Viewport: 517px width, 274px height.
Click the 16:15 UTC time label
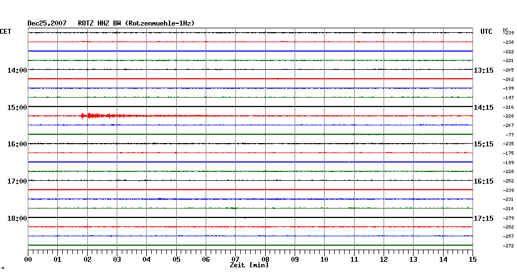point(484,181)
